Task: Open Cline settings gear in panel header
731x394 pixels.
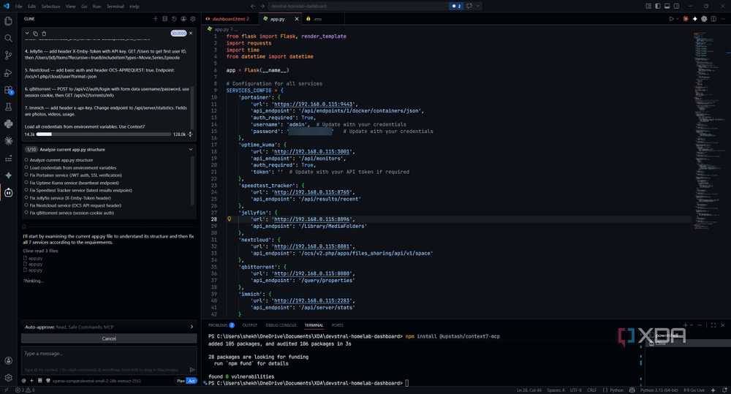Action: [192, 19]
